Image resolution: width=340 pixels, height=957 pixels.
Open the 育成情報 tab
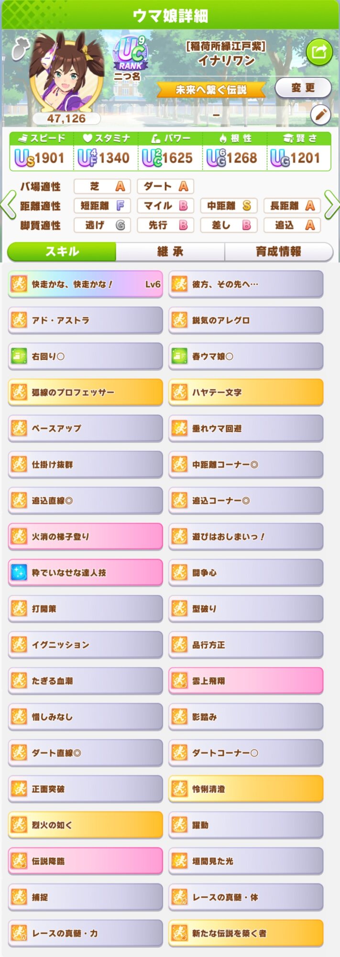point(278,252)
